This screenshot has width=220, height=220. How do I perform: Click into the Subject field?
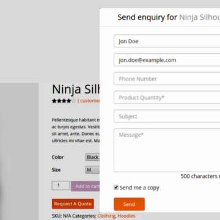coord(167,116)
